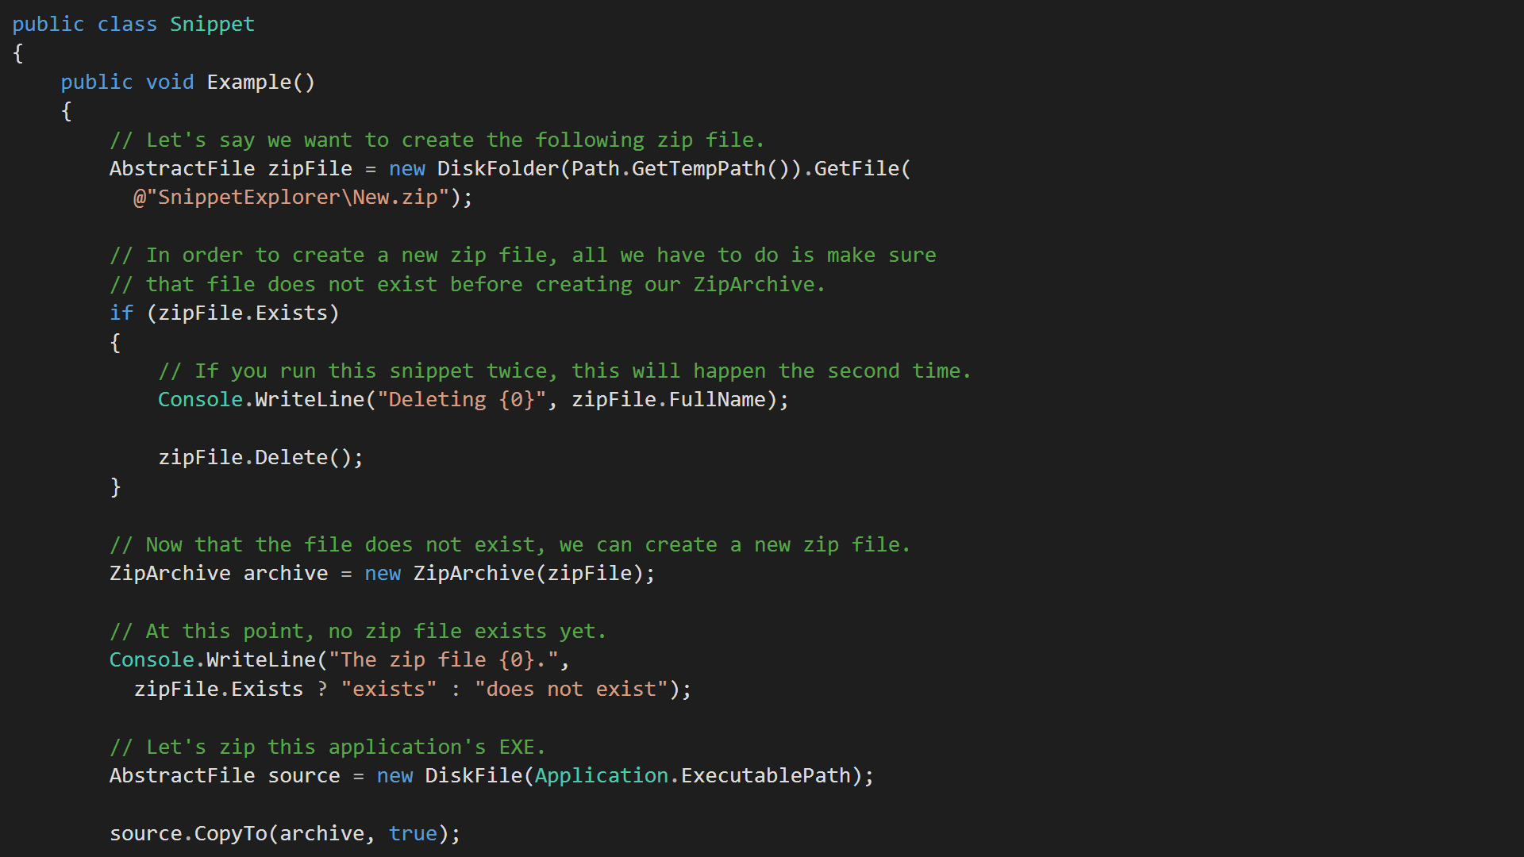Click the DiskFolder constructor call
Image resolution: width=1524 pixels, height=857 pixels.
[x=498, y=169]
